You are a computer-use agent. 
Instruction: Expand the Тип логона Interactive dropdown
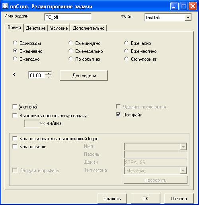pyautogui.click(x=183, y=171)
